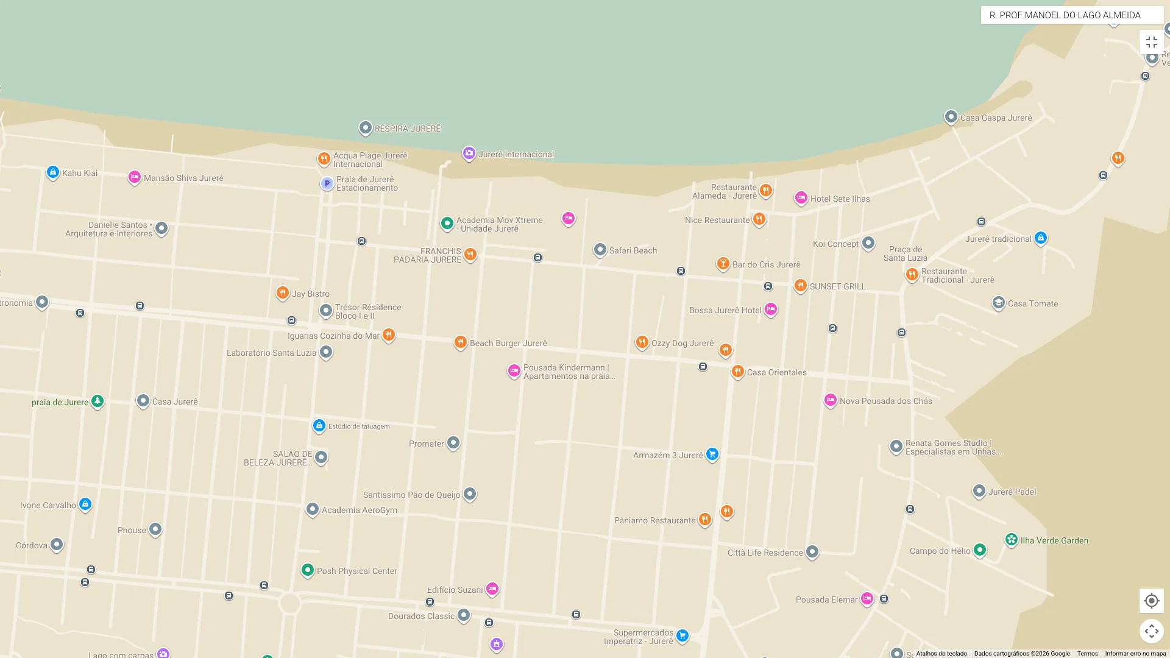Viewport: 1170px width, 658px height.
Task: Click the parking icon near Praia de Jurerê
Action: point(327,182)
